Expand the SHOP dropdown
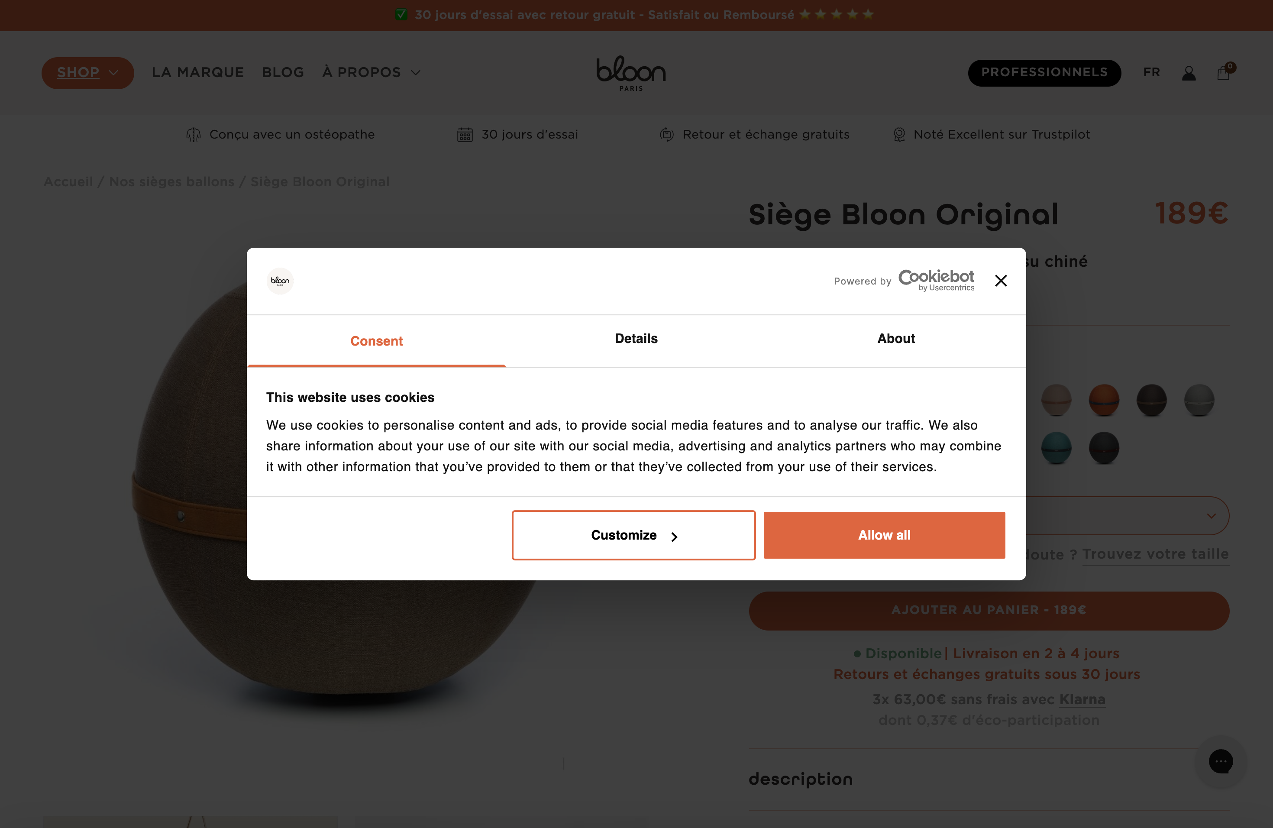The height and width of the screenshot is (828, 1273). click(x=87, y=73)
